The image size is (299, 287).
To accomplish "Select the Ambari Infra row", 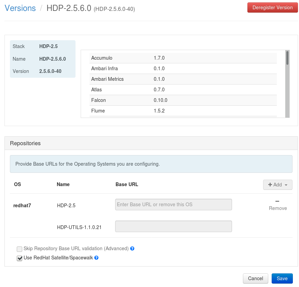I will point(183,69).
